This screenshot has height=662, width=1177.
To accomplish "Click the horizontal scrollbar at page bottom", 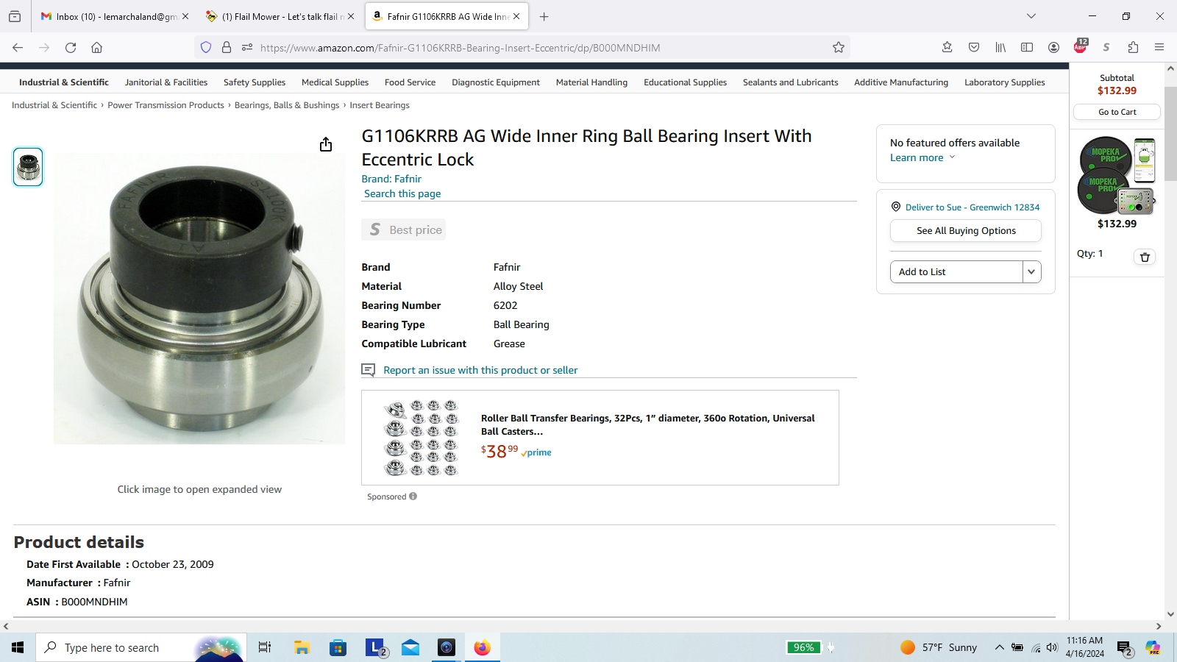I will pyautogui.click(x=581, y=627).
